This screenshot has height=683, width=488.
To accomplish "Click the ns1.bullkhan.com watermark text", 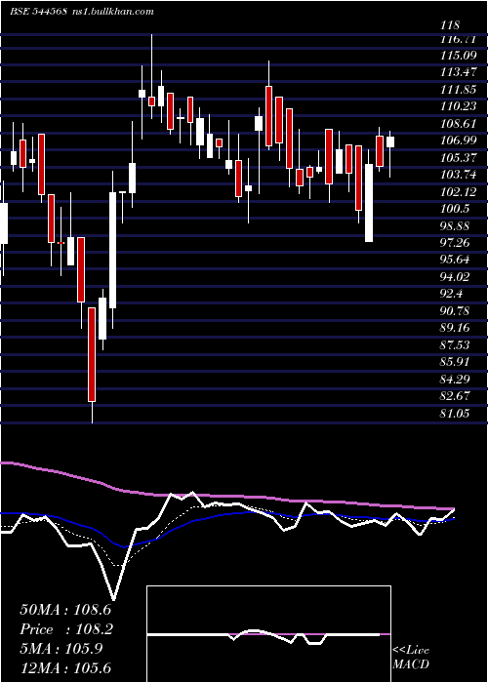I will point(113,12).
